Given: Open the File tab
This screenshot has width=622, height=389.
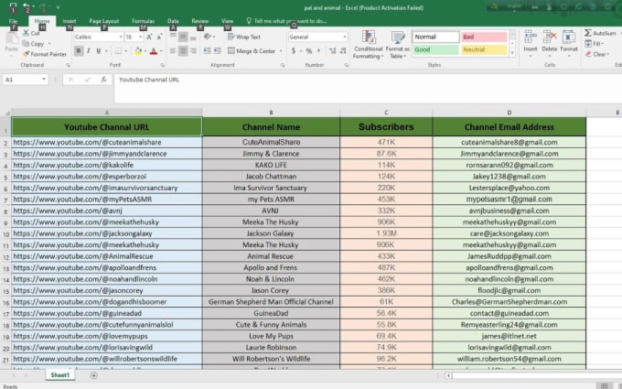Looking at the screenshot, I should pyautogui.click(x=13, y=21).
